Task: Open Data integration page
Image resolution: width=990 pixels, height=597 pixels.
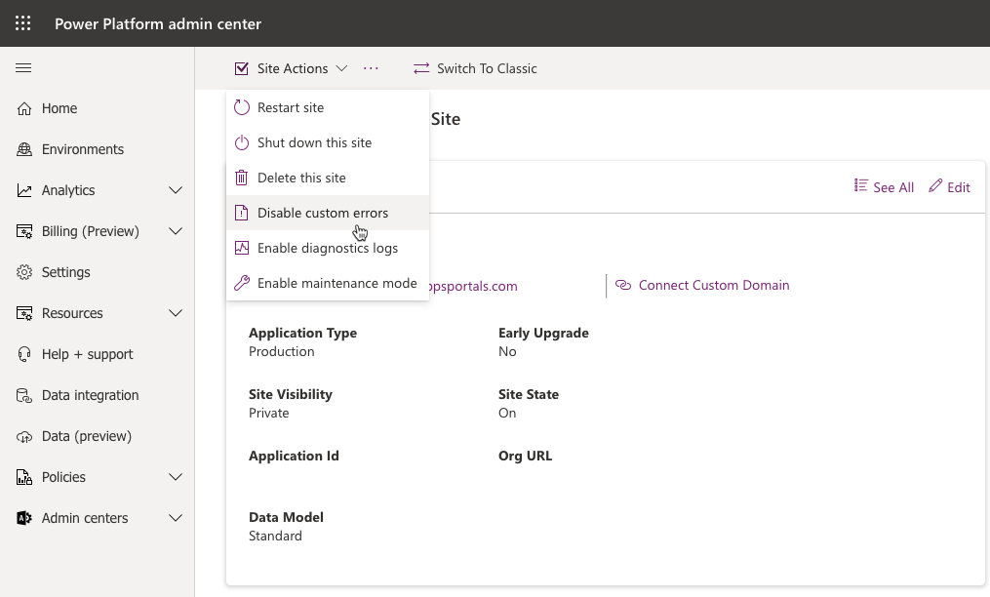Action: click(x=91, y=395)
